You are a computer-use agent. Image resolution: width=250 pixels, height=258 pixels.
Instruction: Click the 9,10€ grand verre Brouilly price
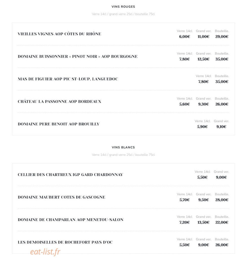coord(221,127)
